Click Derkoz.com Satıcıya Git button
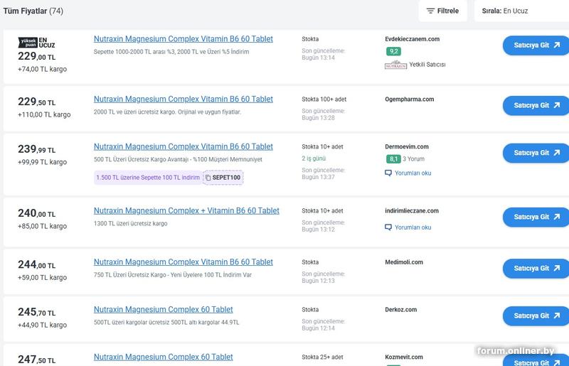569x366 pixels. point(536,316)
